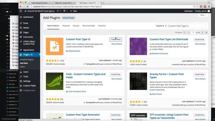The image size is (215, 121).
Task: Open the Keyword search type dropdown
Action: pos(161,26)
